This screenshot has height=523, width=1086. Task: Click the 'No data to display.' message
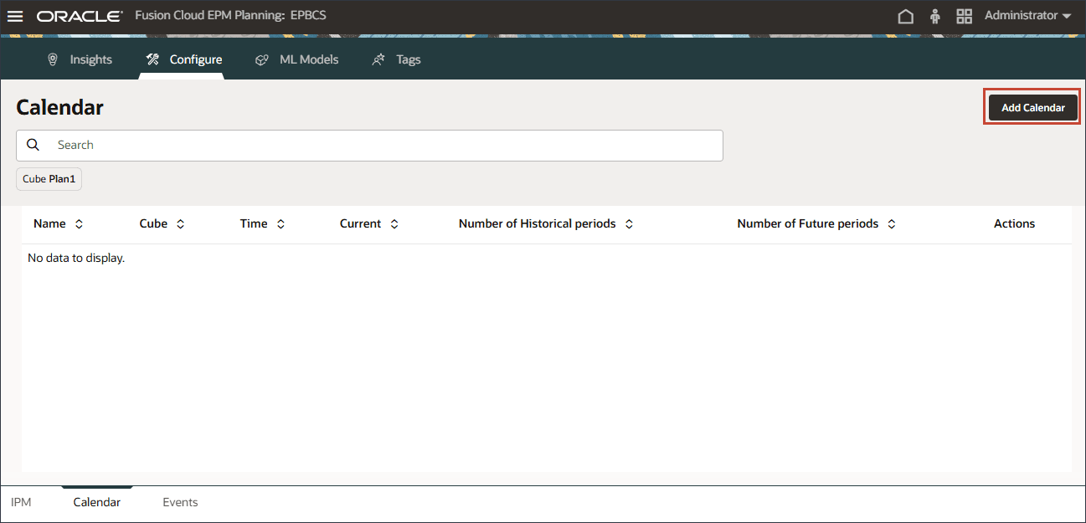pos(76,258)
